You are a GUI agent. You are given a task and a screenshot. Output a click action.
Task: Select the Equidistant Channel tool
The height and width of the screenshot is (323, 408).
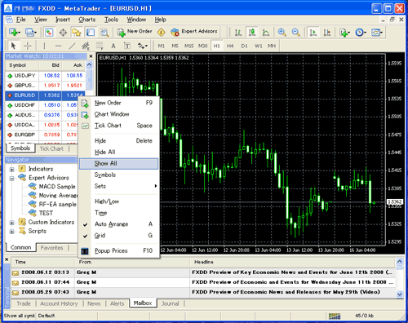[86, 46]
